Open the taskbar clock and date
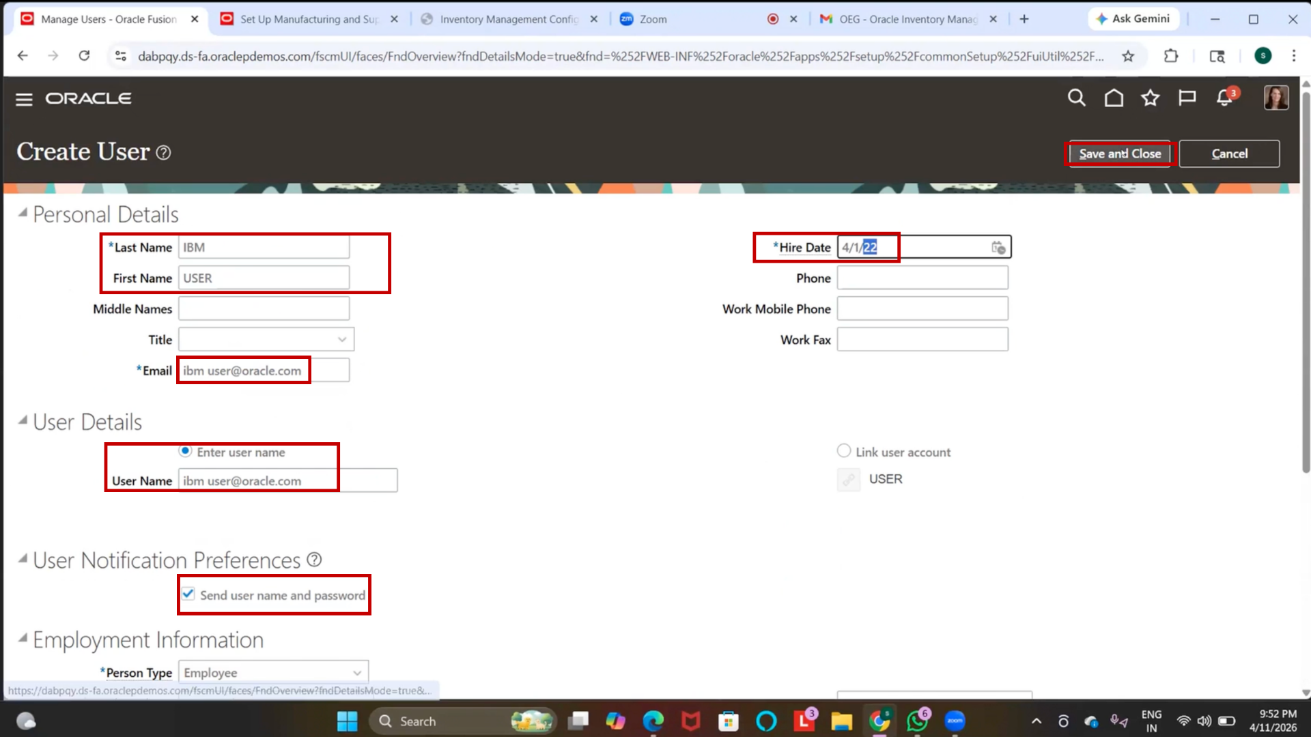This screenshot has height=737, width=1311. coord(1273,721)
